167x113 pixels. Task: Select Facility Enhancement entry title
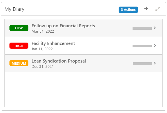click(53, 43)
